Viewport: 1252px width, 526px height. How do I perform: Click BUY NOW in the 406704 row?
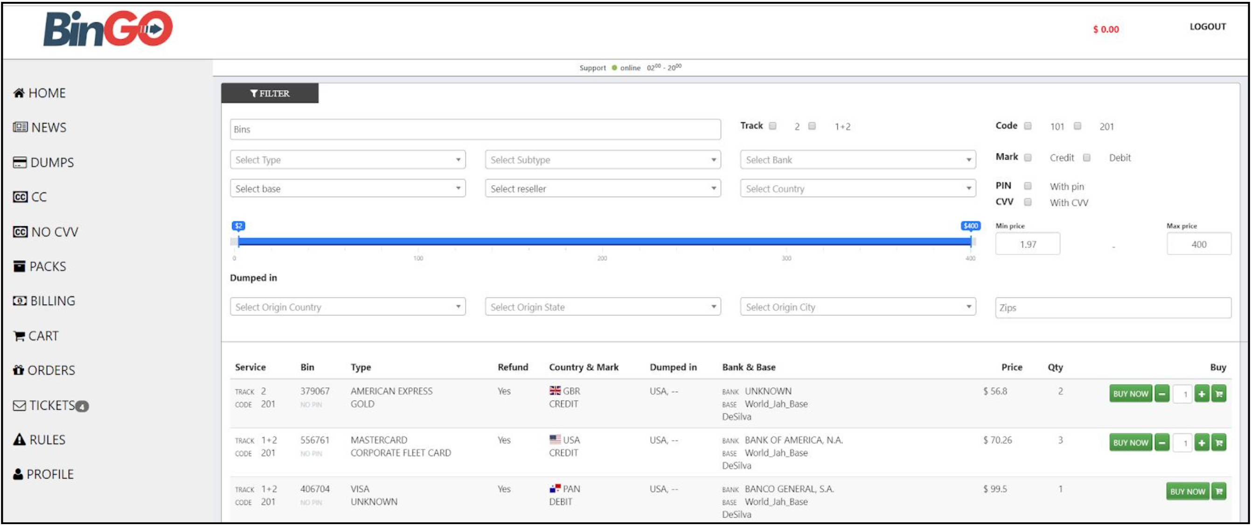pyautogui.click(x=1187, y=492)
